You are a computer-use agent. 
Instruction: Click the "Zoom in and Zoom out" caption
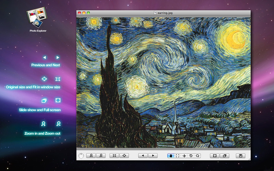point(42,133)
